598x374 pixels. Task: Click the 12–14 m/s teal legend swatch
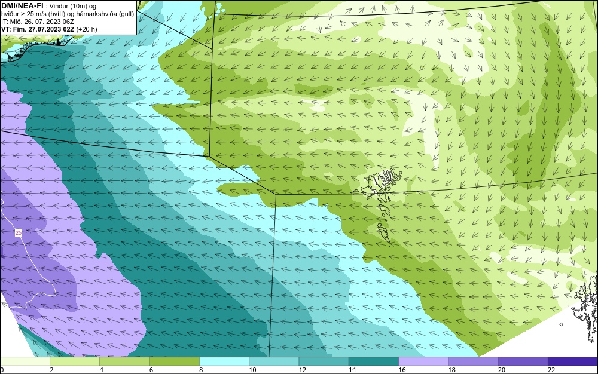[x=324, y=361]
